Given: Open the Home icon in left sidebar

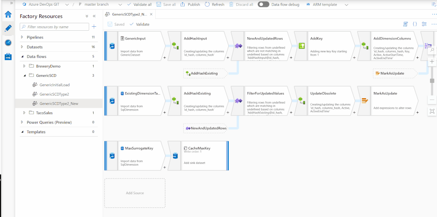Looking at the screenshot, I should point(8,14).
